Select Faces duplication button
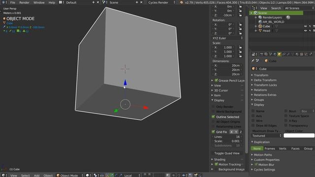Viewport: 315px width, 177px height. coord(295,148)
